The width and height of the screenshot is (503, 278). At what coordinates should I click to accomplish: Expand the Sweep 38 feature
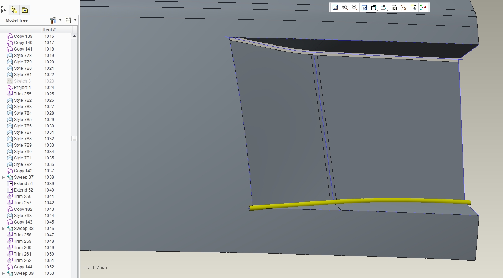pyautogui.click(x=3, y=229)
